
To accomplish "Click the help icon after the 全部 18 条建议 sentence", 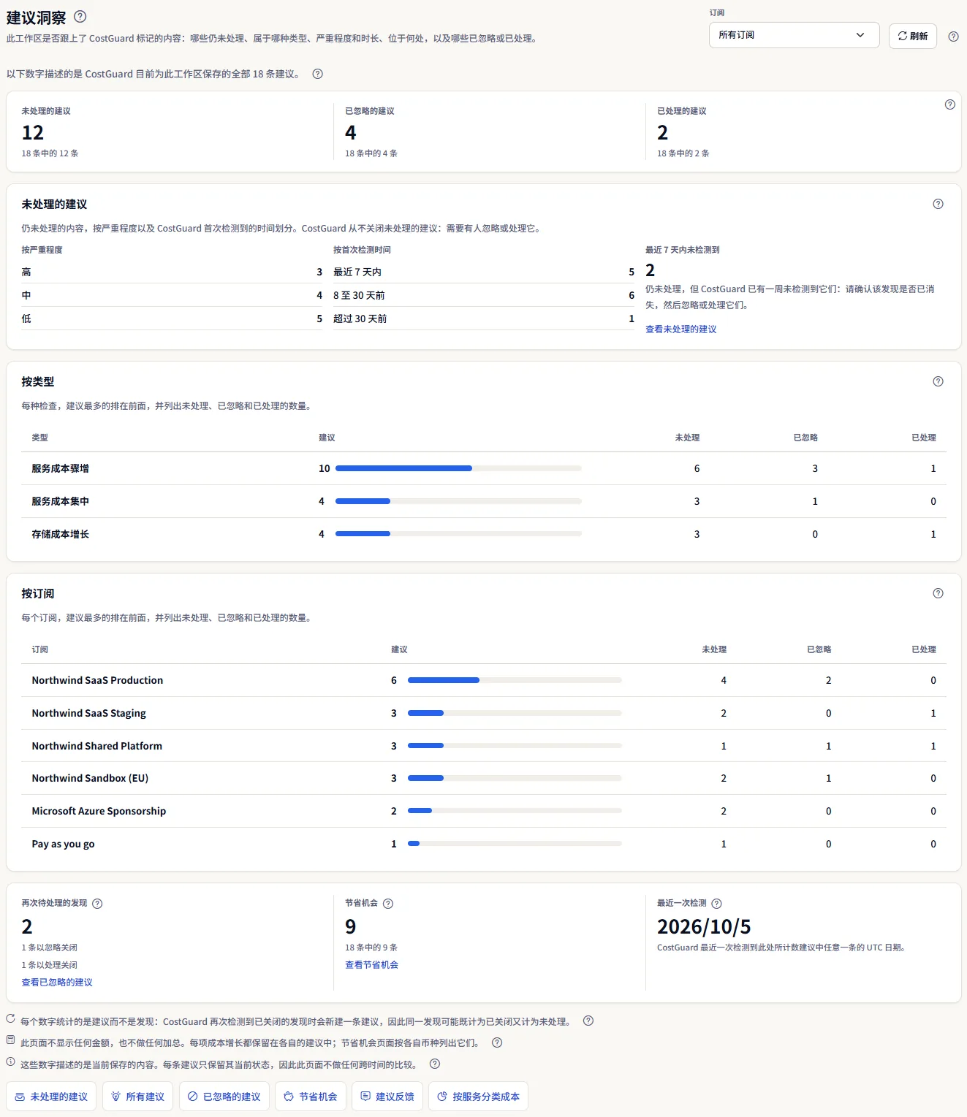I will click(317, 74).
